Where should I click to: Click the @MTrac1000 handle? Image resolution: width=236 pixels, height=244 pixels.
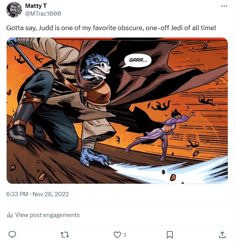click(x=43, y=13)
